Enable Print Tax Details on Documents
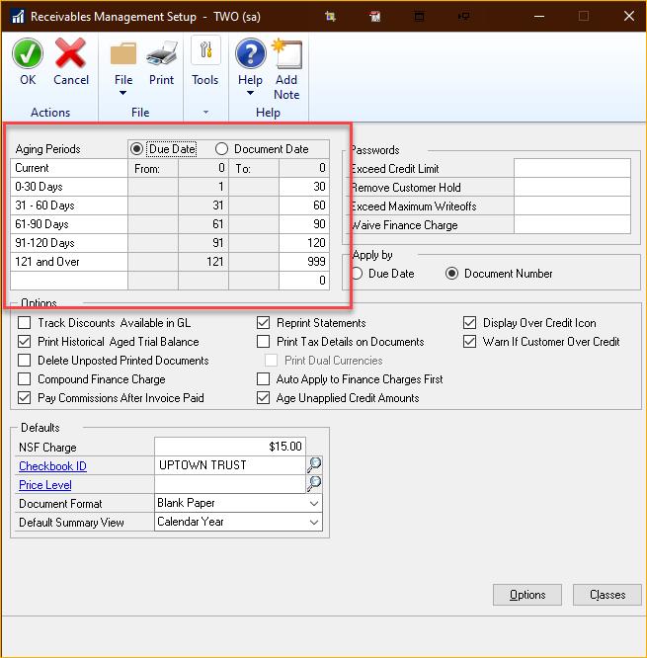The width and height of the screenshot is (647, 658). click(263, 342)
